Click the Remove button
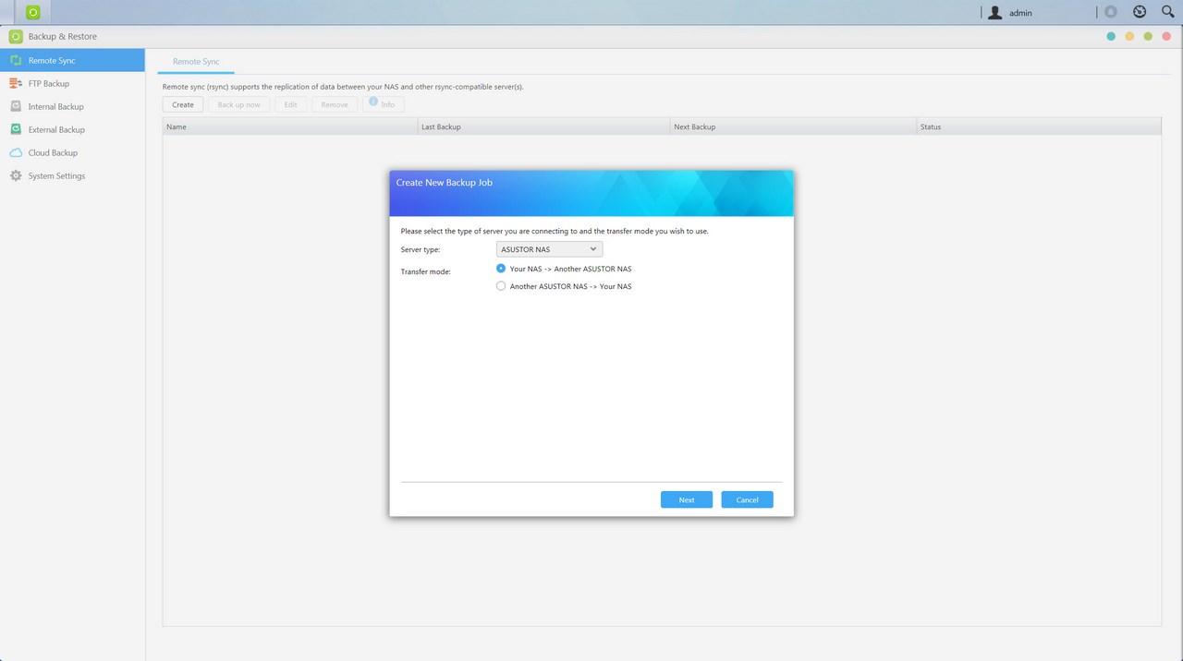The width and height of the screenshot is (1183, 661). [x=335, y=104]
